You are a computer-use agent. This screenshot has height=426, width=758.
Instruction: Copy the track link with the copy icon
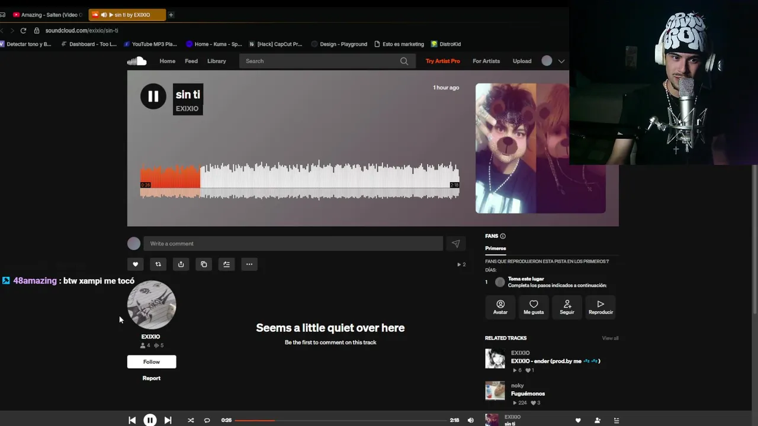[204, 264]
